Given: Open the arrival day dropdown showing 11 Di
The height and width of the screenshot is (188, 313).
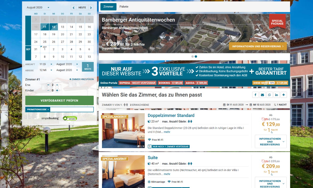Looking at the screenshot, I should 46,64.
